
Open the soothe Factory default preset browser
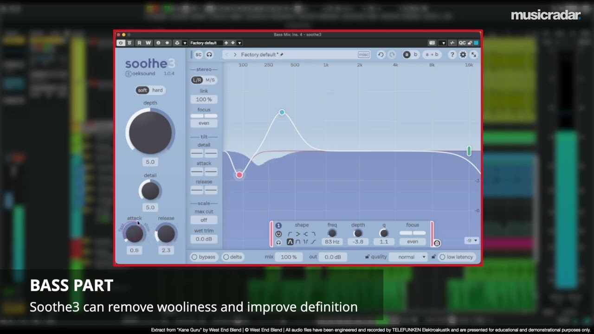click(x=260, y=55)
